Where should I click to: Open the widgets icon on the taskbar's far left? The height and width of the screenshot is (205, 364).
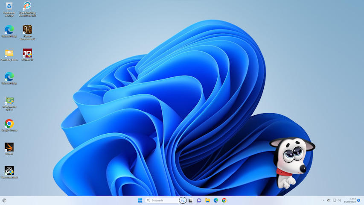4,200
